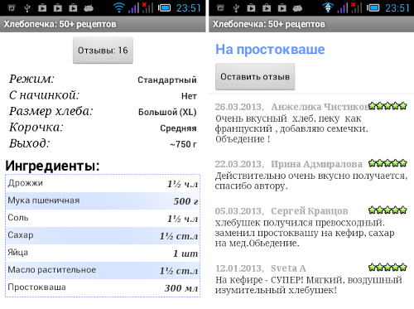Tap the no-signal SIM icon on left screen
Image resolution: width=414 pixels, height=309 pixels.
[x=147, y=7]
